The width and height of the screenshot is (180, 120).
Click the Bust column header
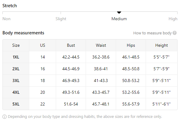click(x=71, y=45)
